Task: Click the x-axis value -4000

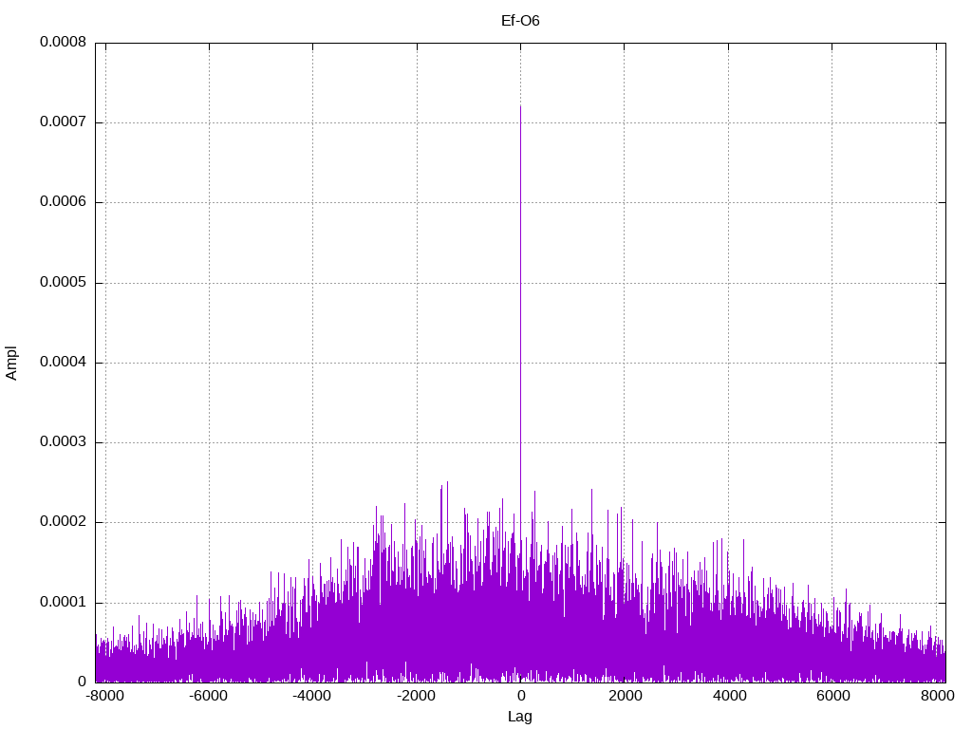Action: pos(312,697)
